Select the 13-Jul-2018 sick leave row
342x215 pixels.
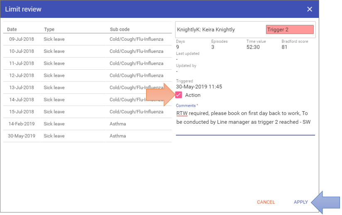(87, 88)
